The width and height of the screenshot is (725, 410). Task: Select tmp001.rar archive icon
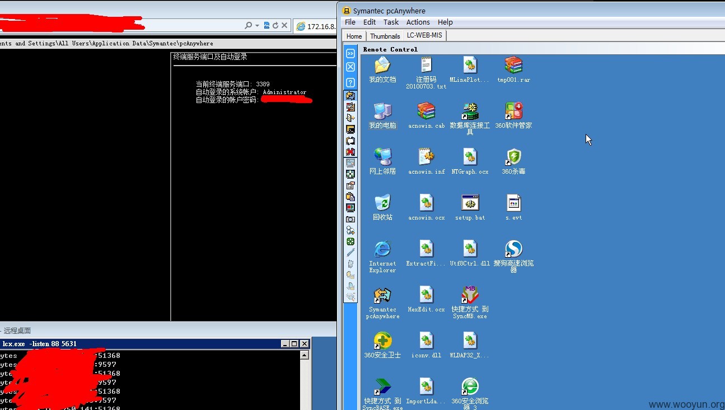(513, 65)
